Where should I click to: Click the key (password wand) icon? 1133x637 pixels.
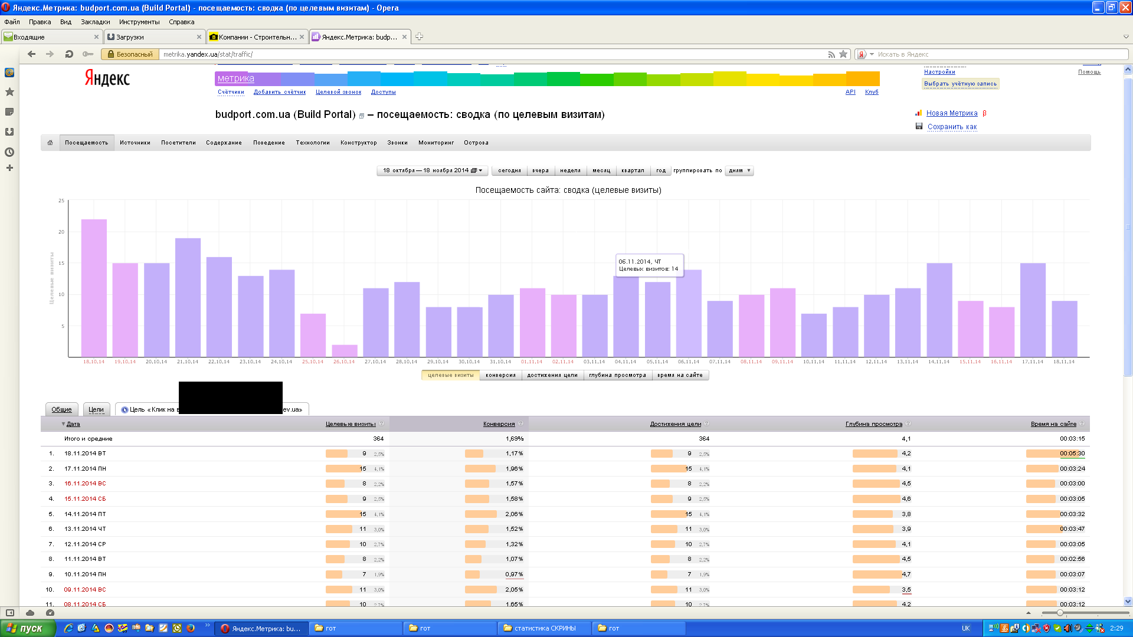click(88, 54)
